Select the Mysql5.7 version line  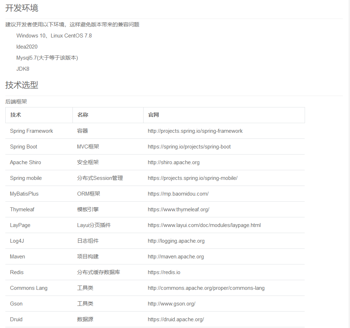click(47, 58)
